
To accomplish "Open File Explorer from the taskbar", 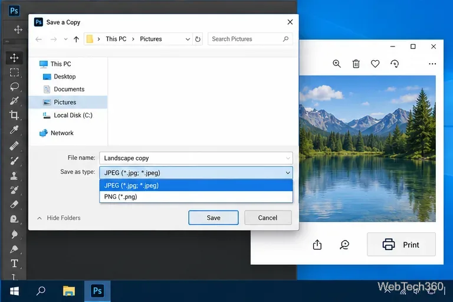I will click(x=69, y=291).
